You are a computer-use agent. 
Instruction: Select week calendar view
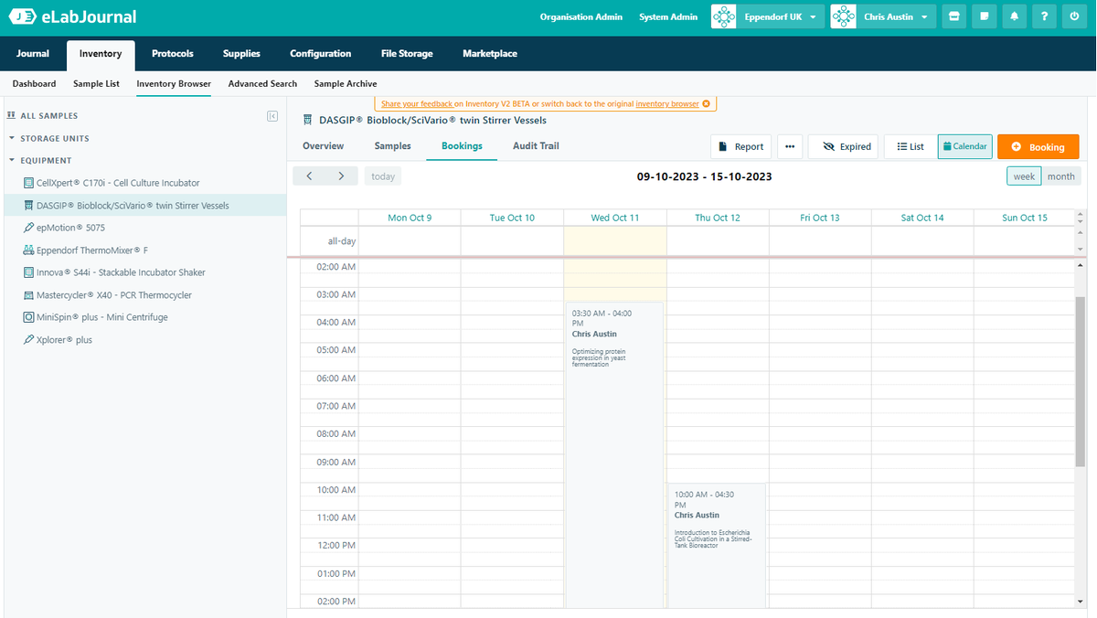(x=1024, y=176)
